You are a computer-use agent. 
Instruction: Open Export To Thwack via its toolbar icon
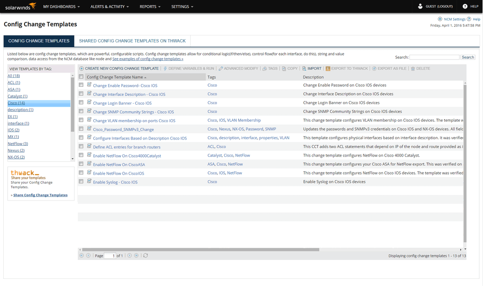tap(327, 68)
